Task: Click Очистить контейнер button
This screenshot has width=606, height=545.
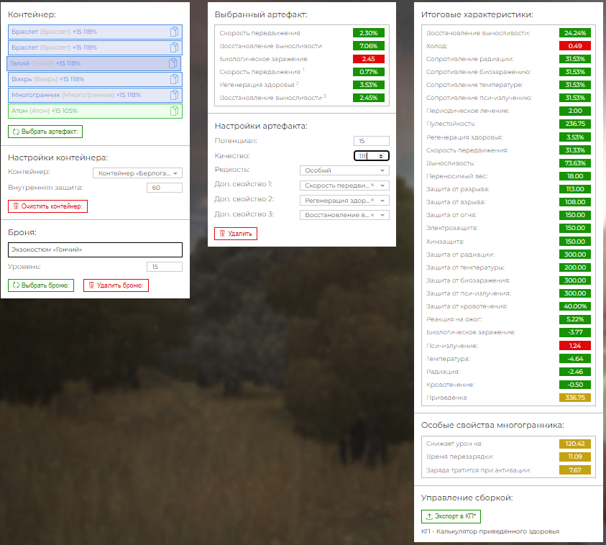Action: click(47, 206)
